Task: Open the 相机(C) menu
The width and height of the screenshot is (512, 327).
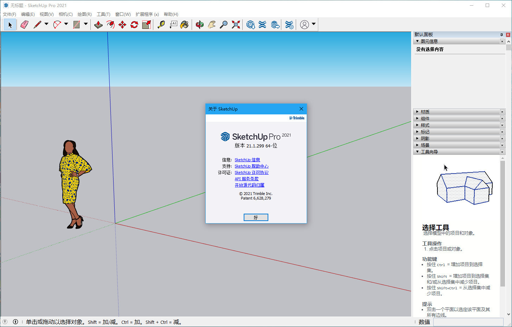Action: tap(65, 14)
